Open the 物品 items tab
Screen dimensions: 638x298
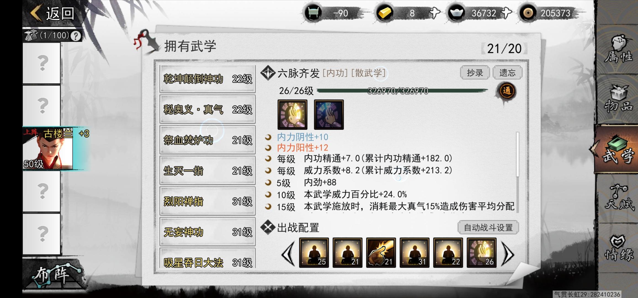click(618, 99)
